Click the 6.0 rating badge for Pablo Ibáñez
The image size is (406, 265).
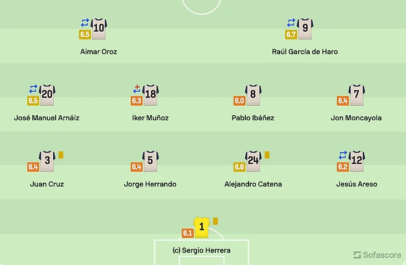click(x=239, y=101)
